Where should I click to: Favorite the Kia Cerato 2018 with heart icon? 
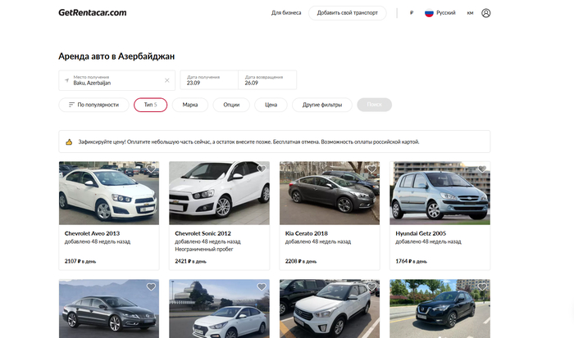371,169
